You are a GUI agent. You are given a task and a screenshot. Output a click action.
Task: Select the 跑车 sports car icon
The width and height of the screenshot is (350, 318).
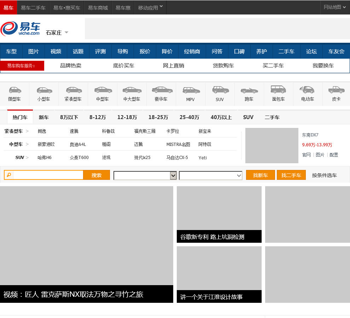249,90
